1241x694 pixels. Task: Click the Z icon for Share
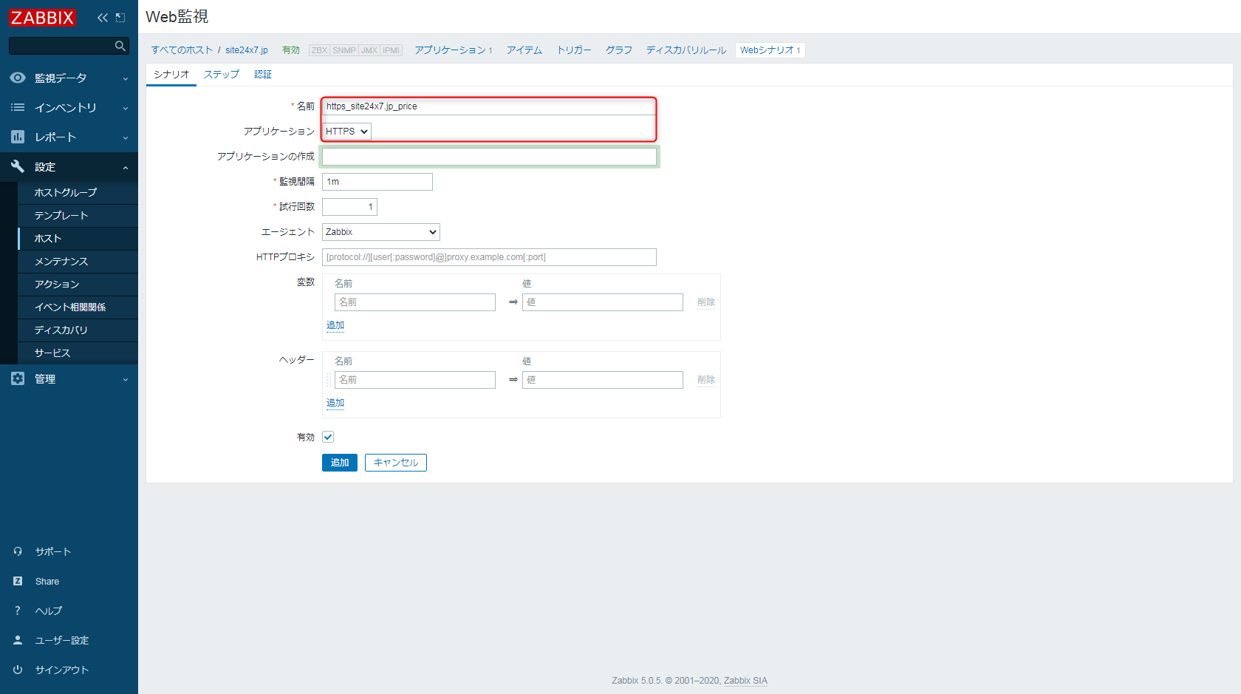pyautogui.click(x=18, y=581)
